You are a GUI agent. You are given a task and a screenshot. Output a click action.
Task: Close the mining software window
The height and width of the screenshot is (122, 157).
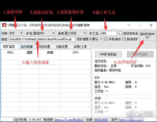click(151, 25)
